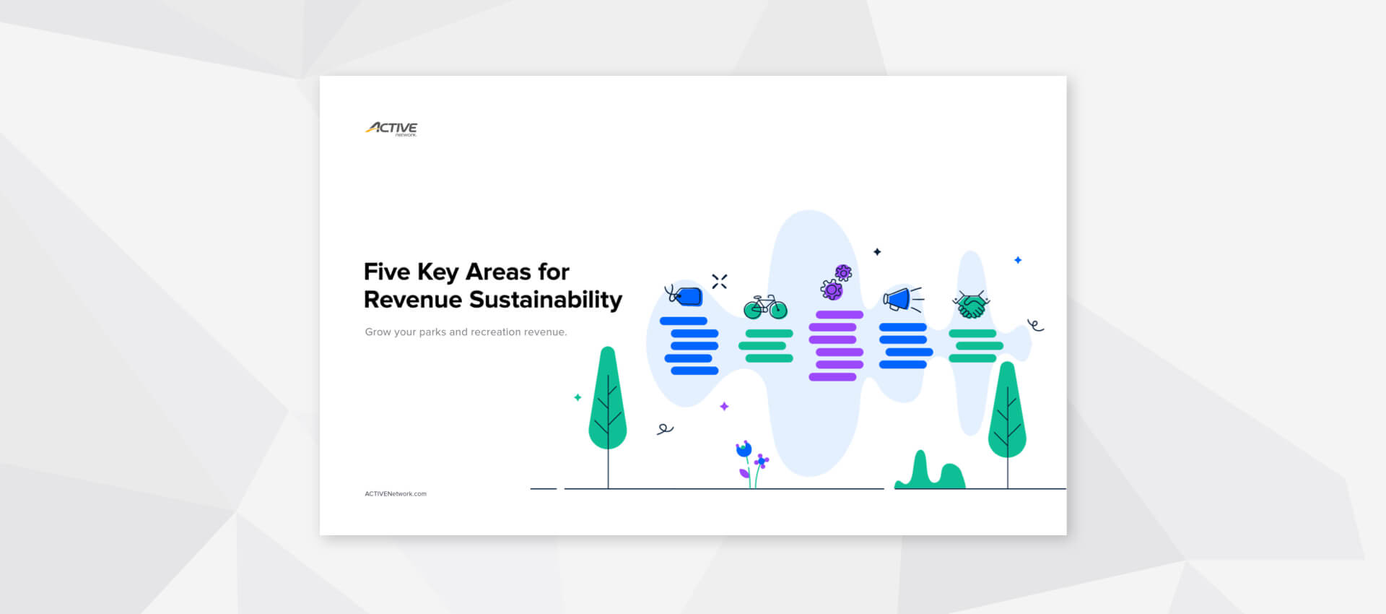Click blue bars under the megaphone
This screenshot has height=614, width=1386.
pyautogui.click(x=905, y=346)
